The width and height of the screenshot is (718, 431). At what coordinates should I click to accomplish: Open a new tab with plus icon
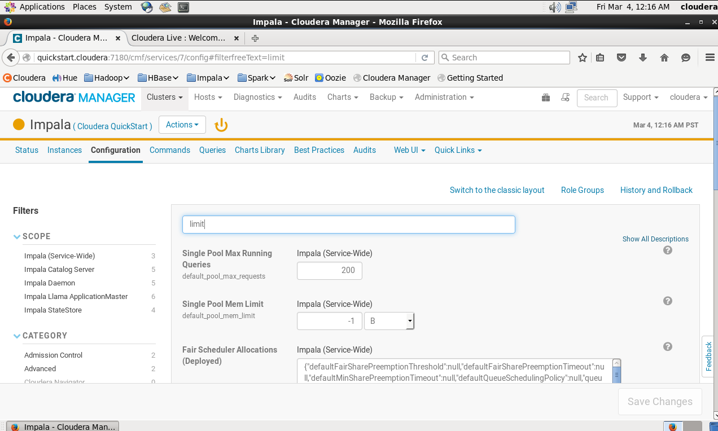click(255, 38)
